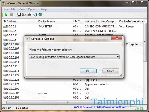Image resolution: width=149 pixels, height=112 pixels.
Task: Select the row with IP 10.9.0.206
Action: pyautogui.click(x=73, y=97)
